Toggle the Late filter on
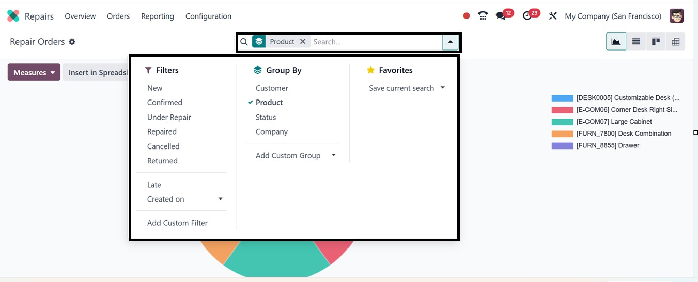The width and height of the screenshot is (698, 282). coord(154,185)
